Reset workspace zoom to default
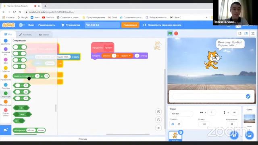Viewport: 258px width, 145px height. click(x=158, y=128)
